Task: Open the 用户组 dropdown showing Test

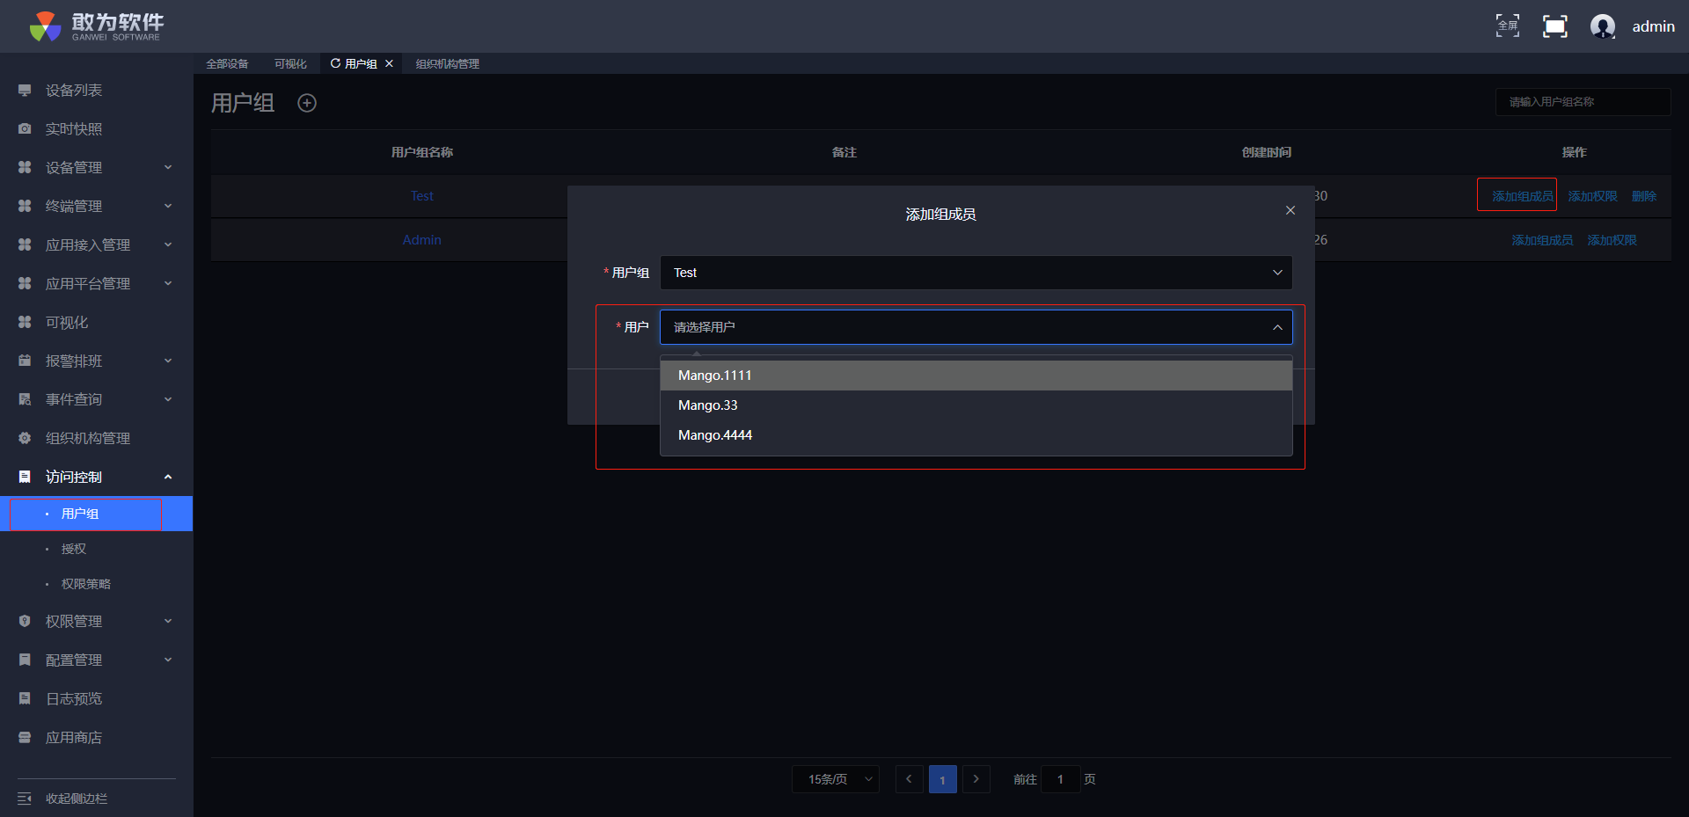Action: [976, 273]
